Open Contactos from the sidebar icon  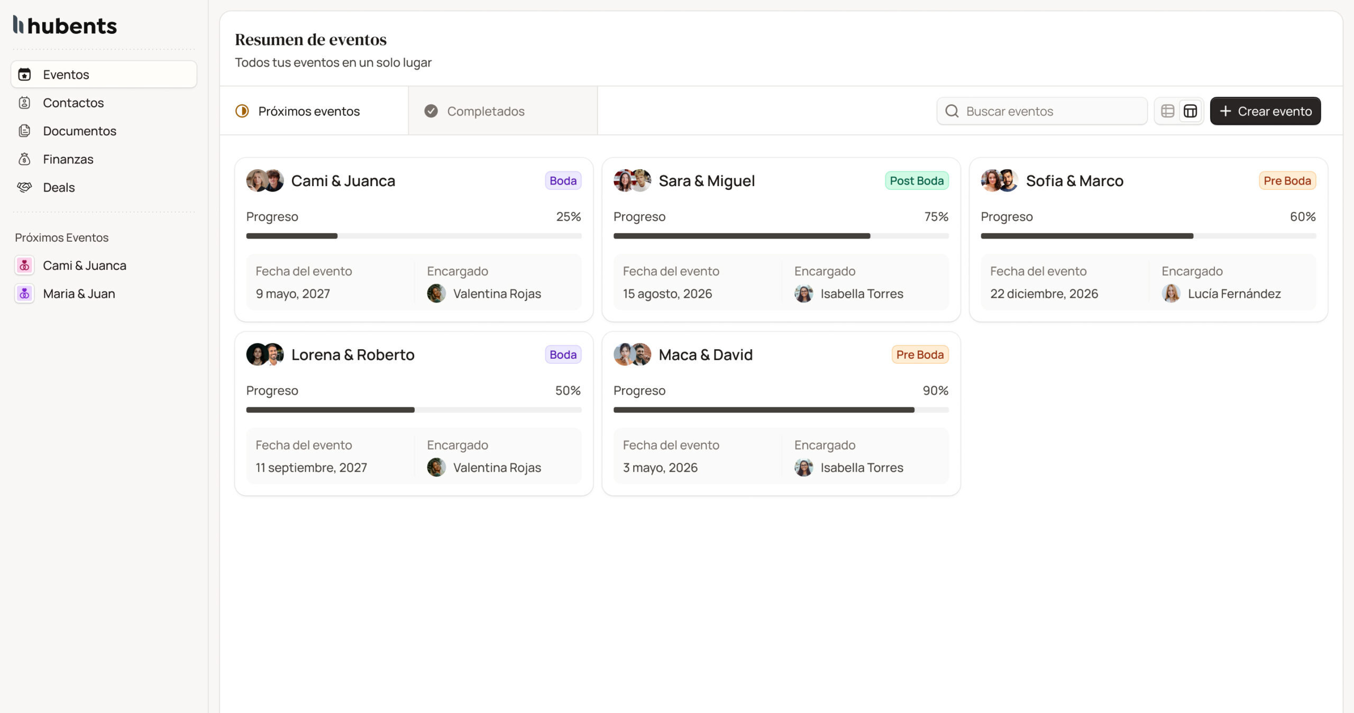click(24, 103)
